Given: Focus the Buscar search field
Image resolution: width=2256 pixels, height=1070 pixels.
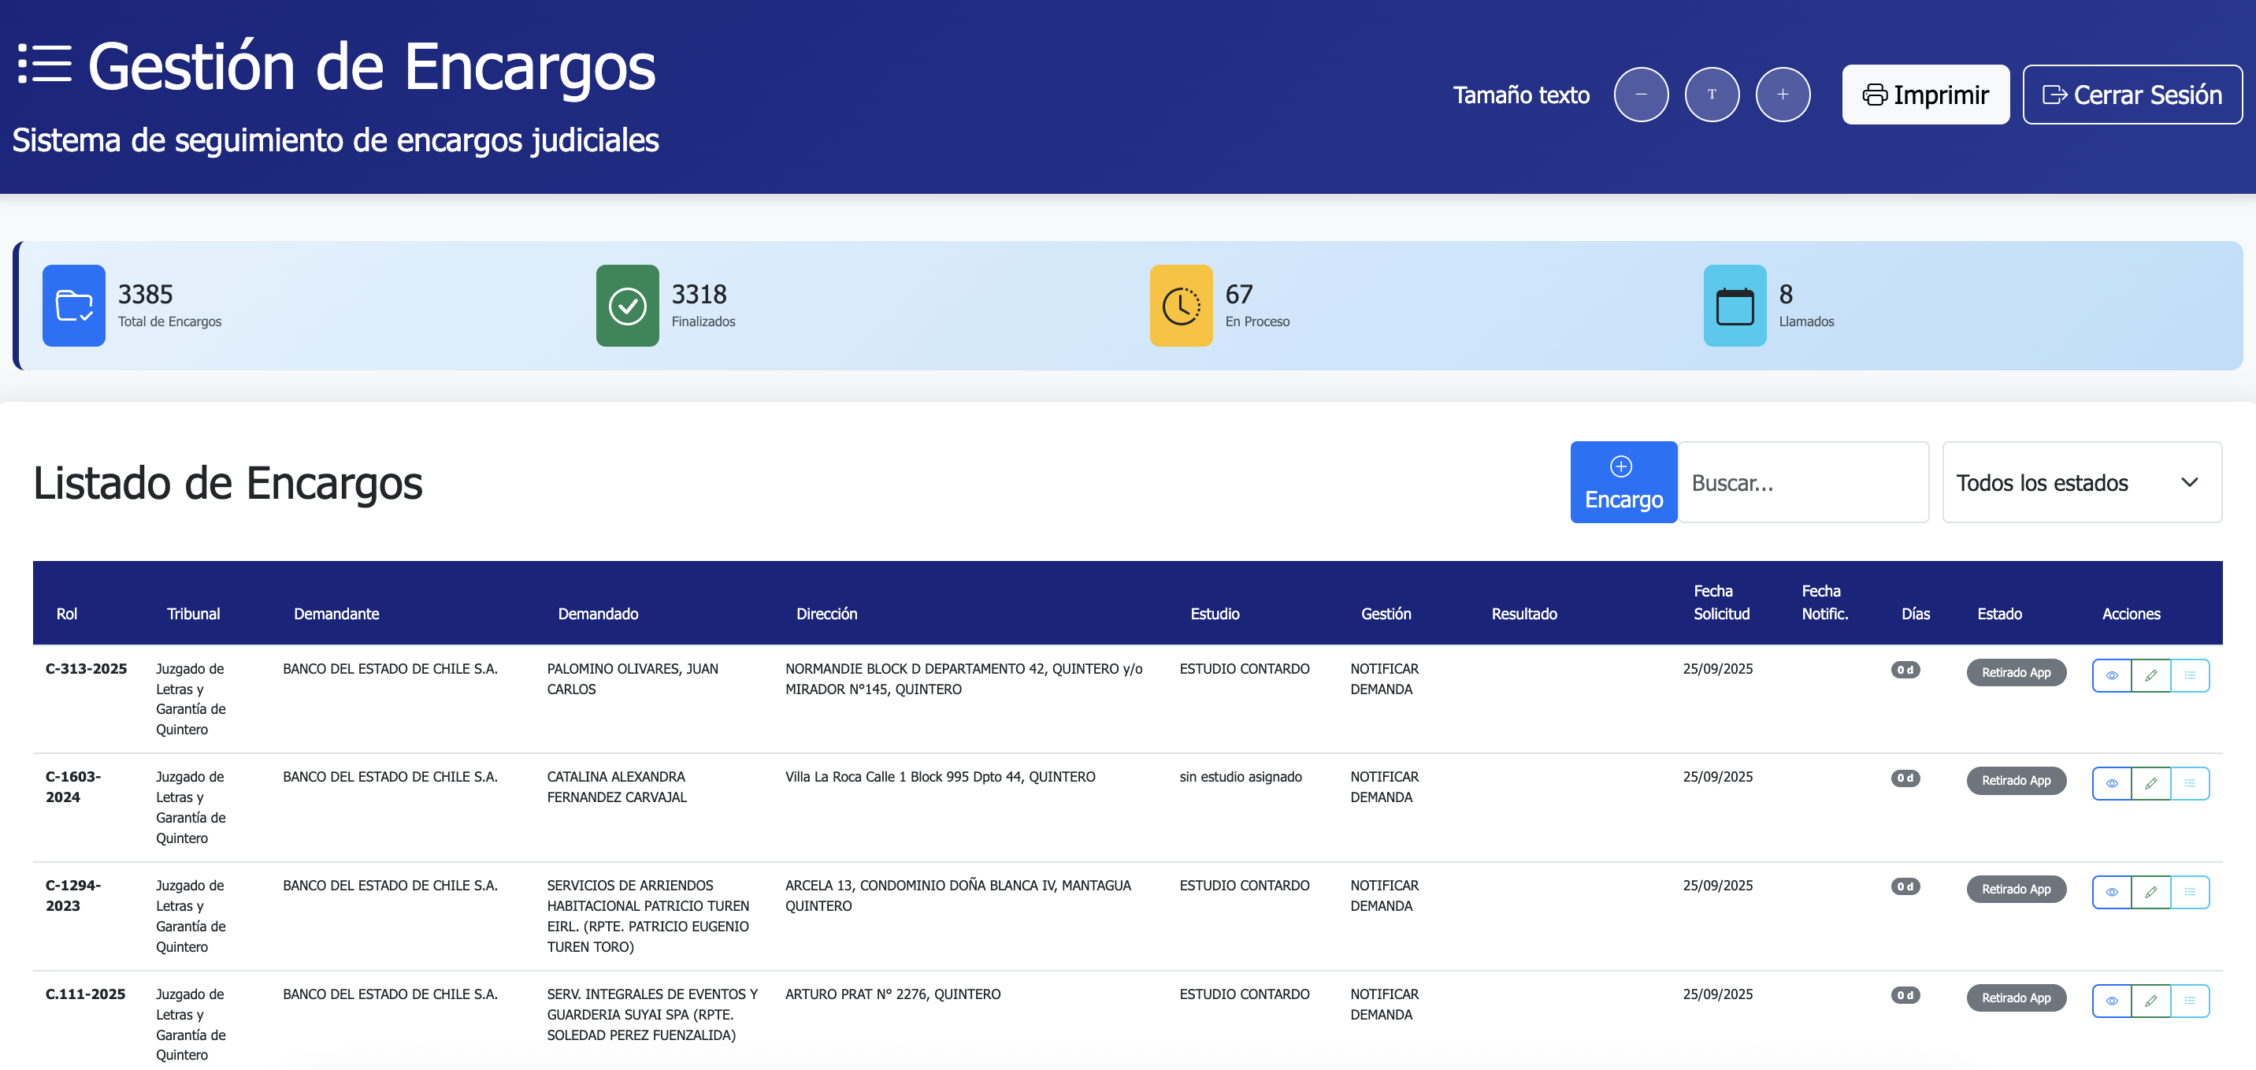Looking at the screenshot, I should pos(1802,482).
